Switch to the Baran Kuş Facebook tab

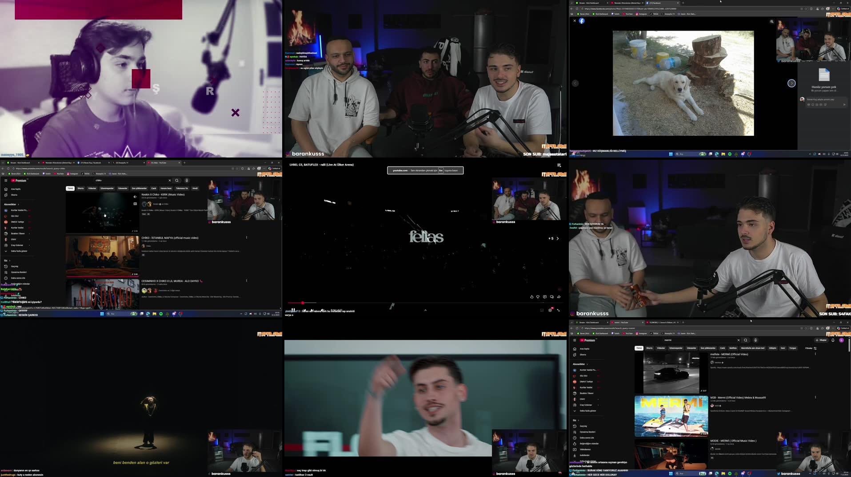91,162
